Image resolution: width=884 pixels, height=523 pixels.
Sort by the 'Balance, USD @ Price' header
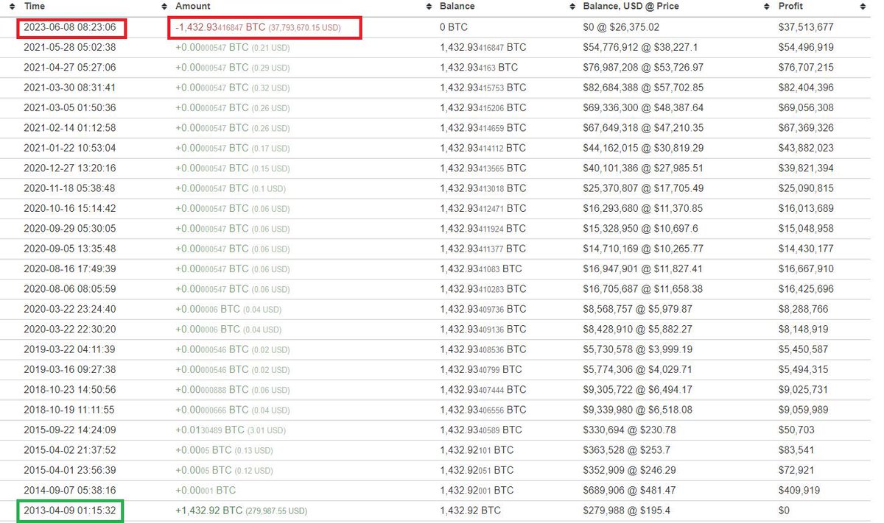631,6
